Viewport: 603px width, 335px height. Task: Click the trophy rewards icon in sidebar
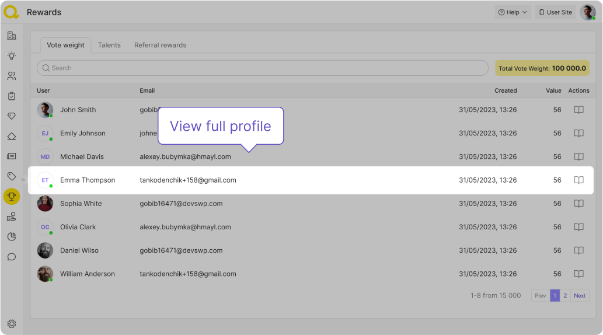pos(12,197)
